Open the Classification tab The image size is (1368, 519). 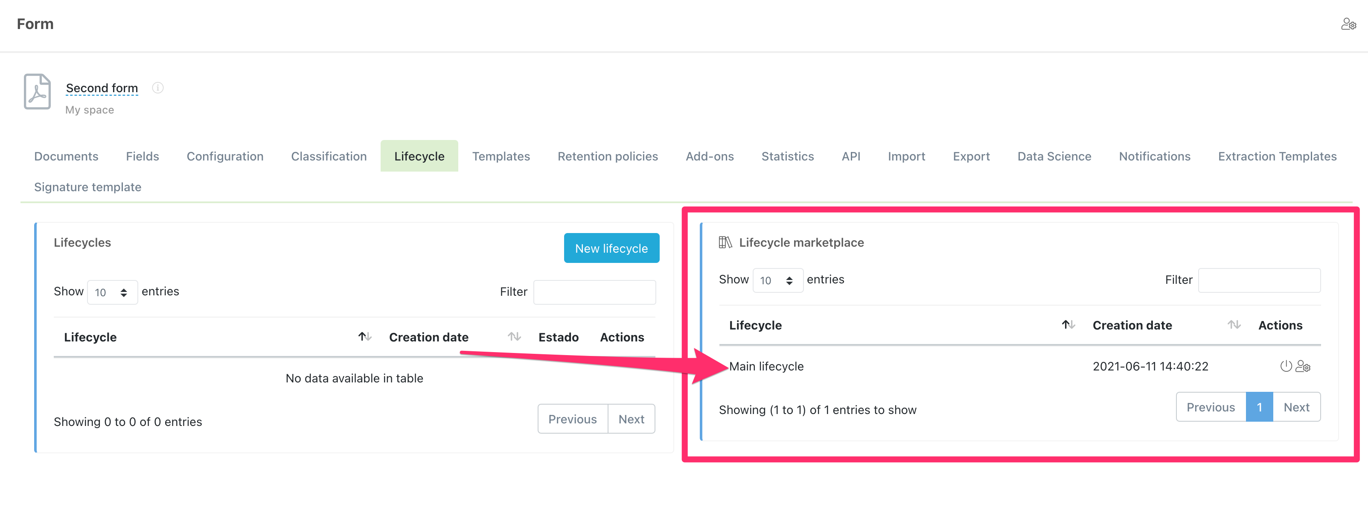click(x=329, y=156)
